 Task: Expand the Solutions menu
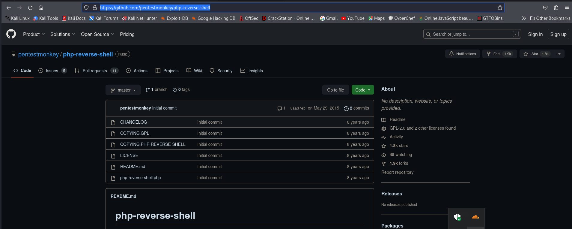[x=63, y=34]
